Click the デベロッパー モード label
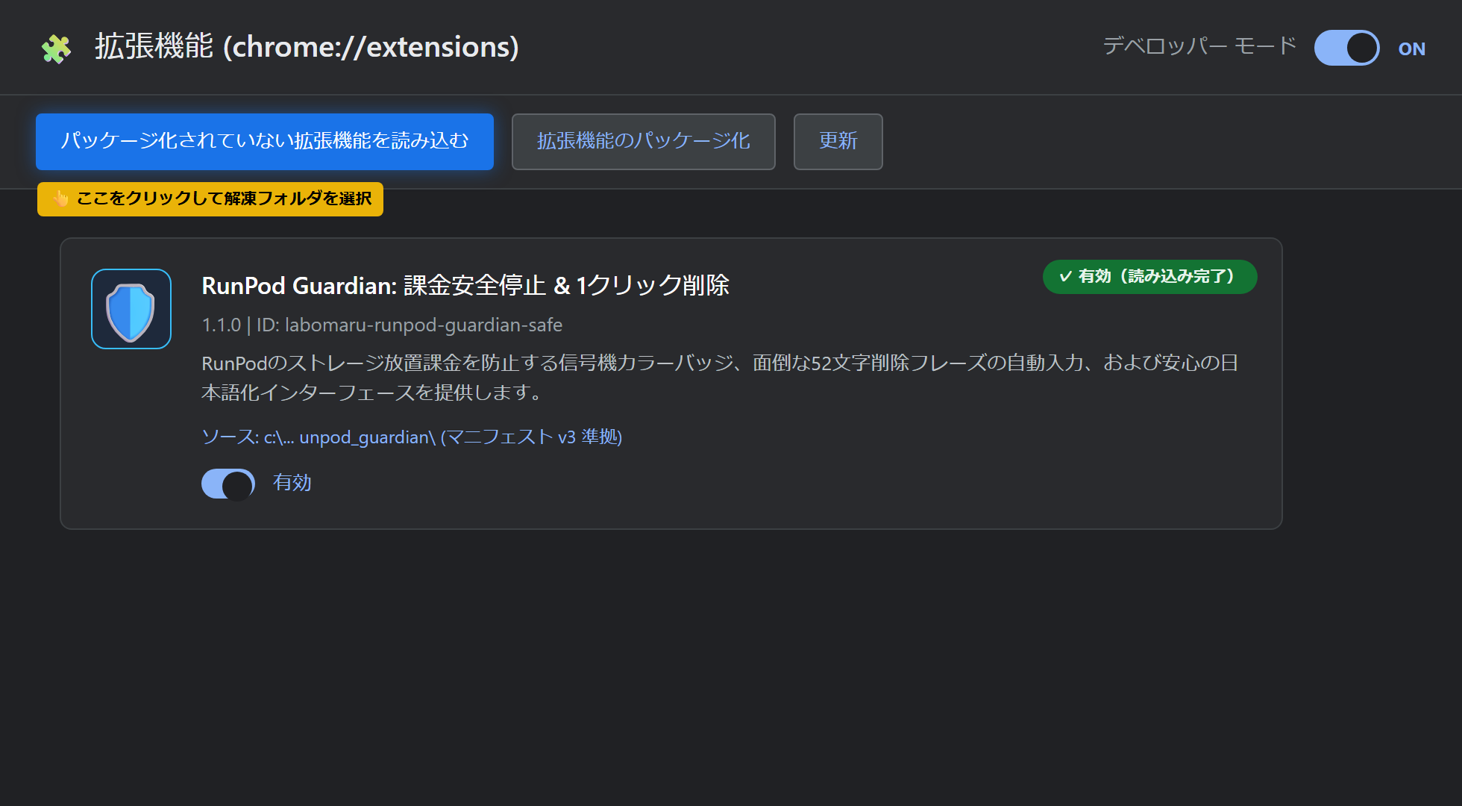This screenshot has width=1462, height=806. tap(1199, 46)
